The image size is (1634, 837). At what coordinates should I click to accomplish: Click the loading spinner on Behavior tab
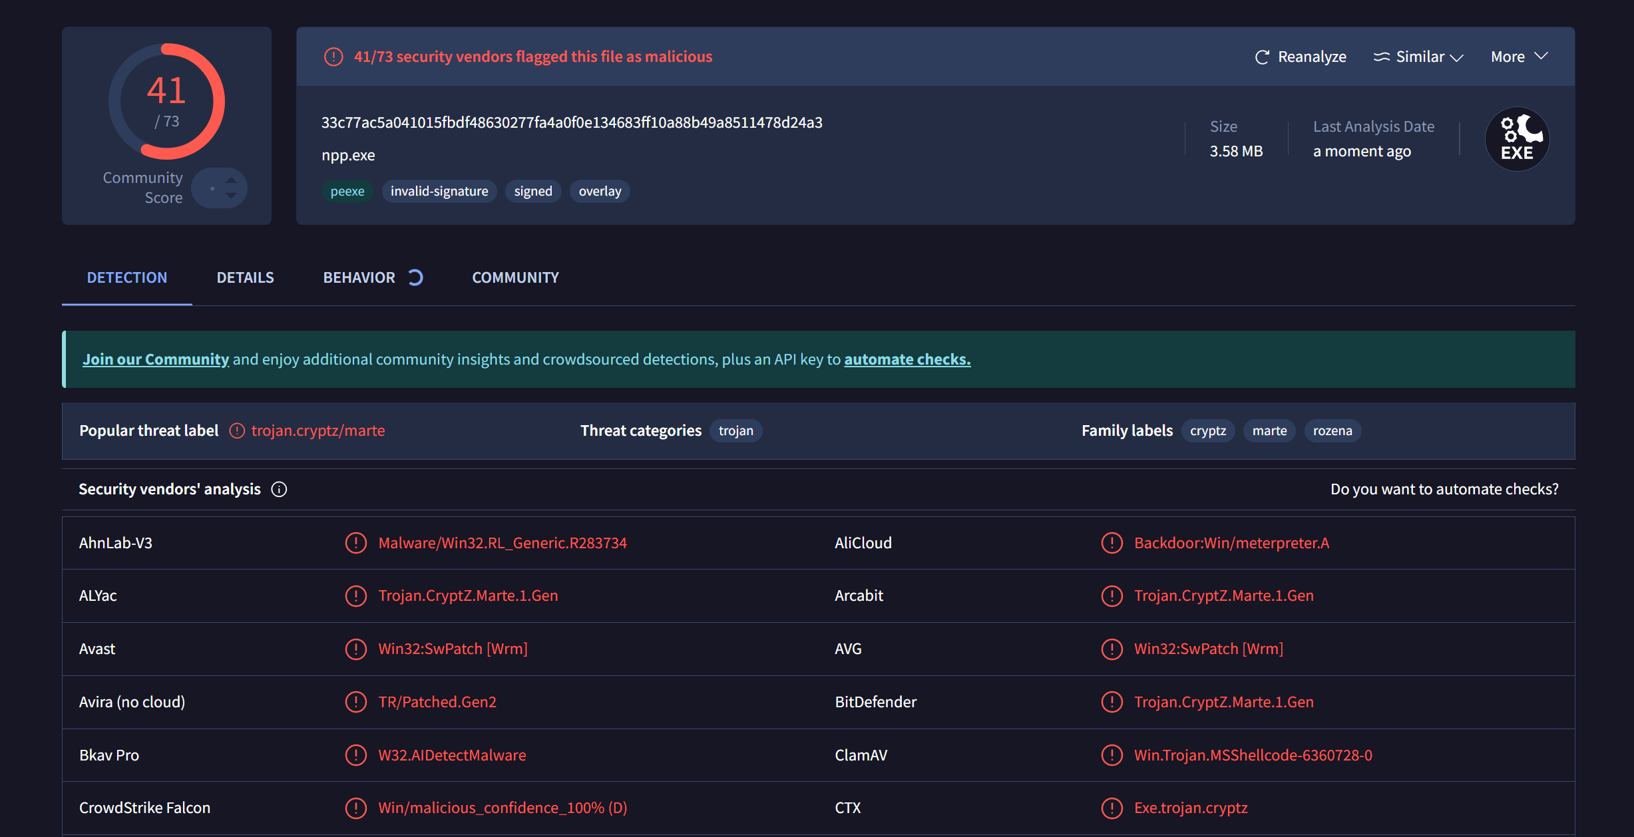coord(415,277)
